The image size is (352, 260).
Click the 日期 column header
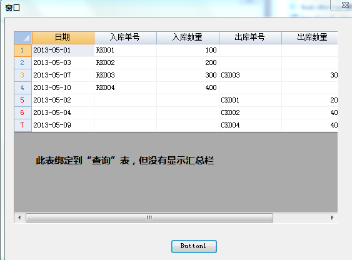pos(63,38)
